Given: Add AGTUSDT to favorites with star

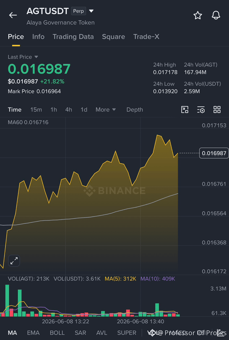Looking at the screenshot, I should point(198,15).
